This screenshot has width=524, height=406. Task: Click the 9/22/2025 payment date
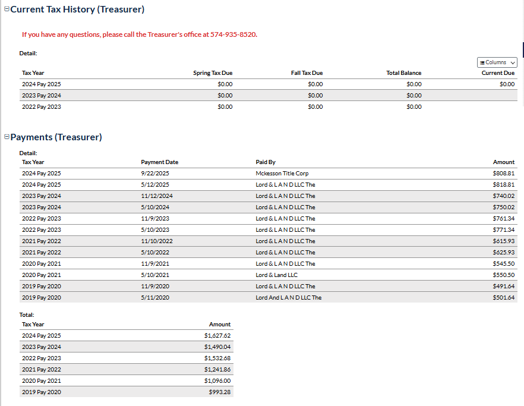155,174
